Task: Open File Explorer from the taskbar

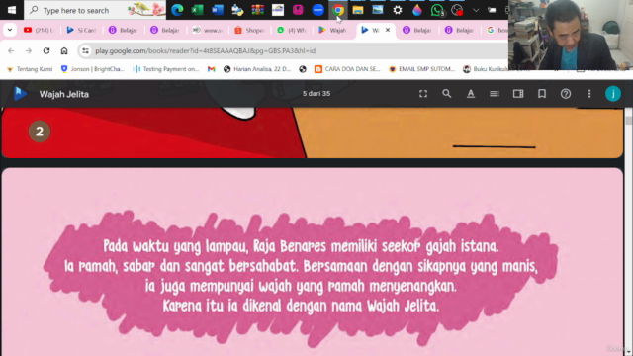Action: point(358,10)
